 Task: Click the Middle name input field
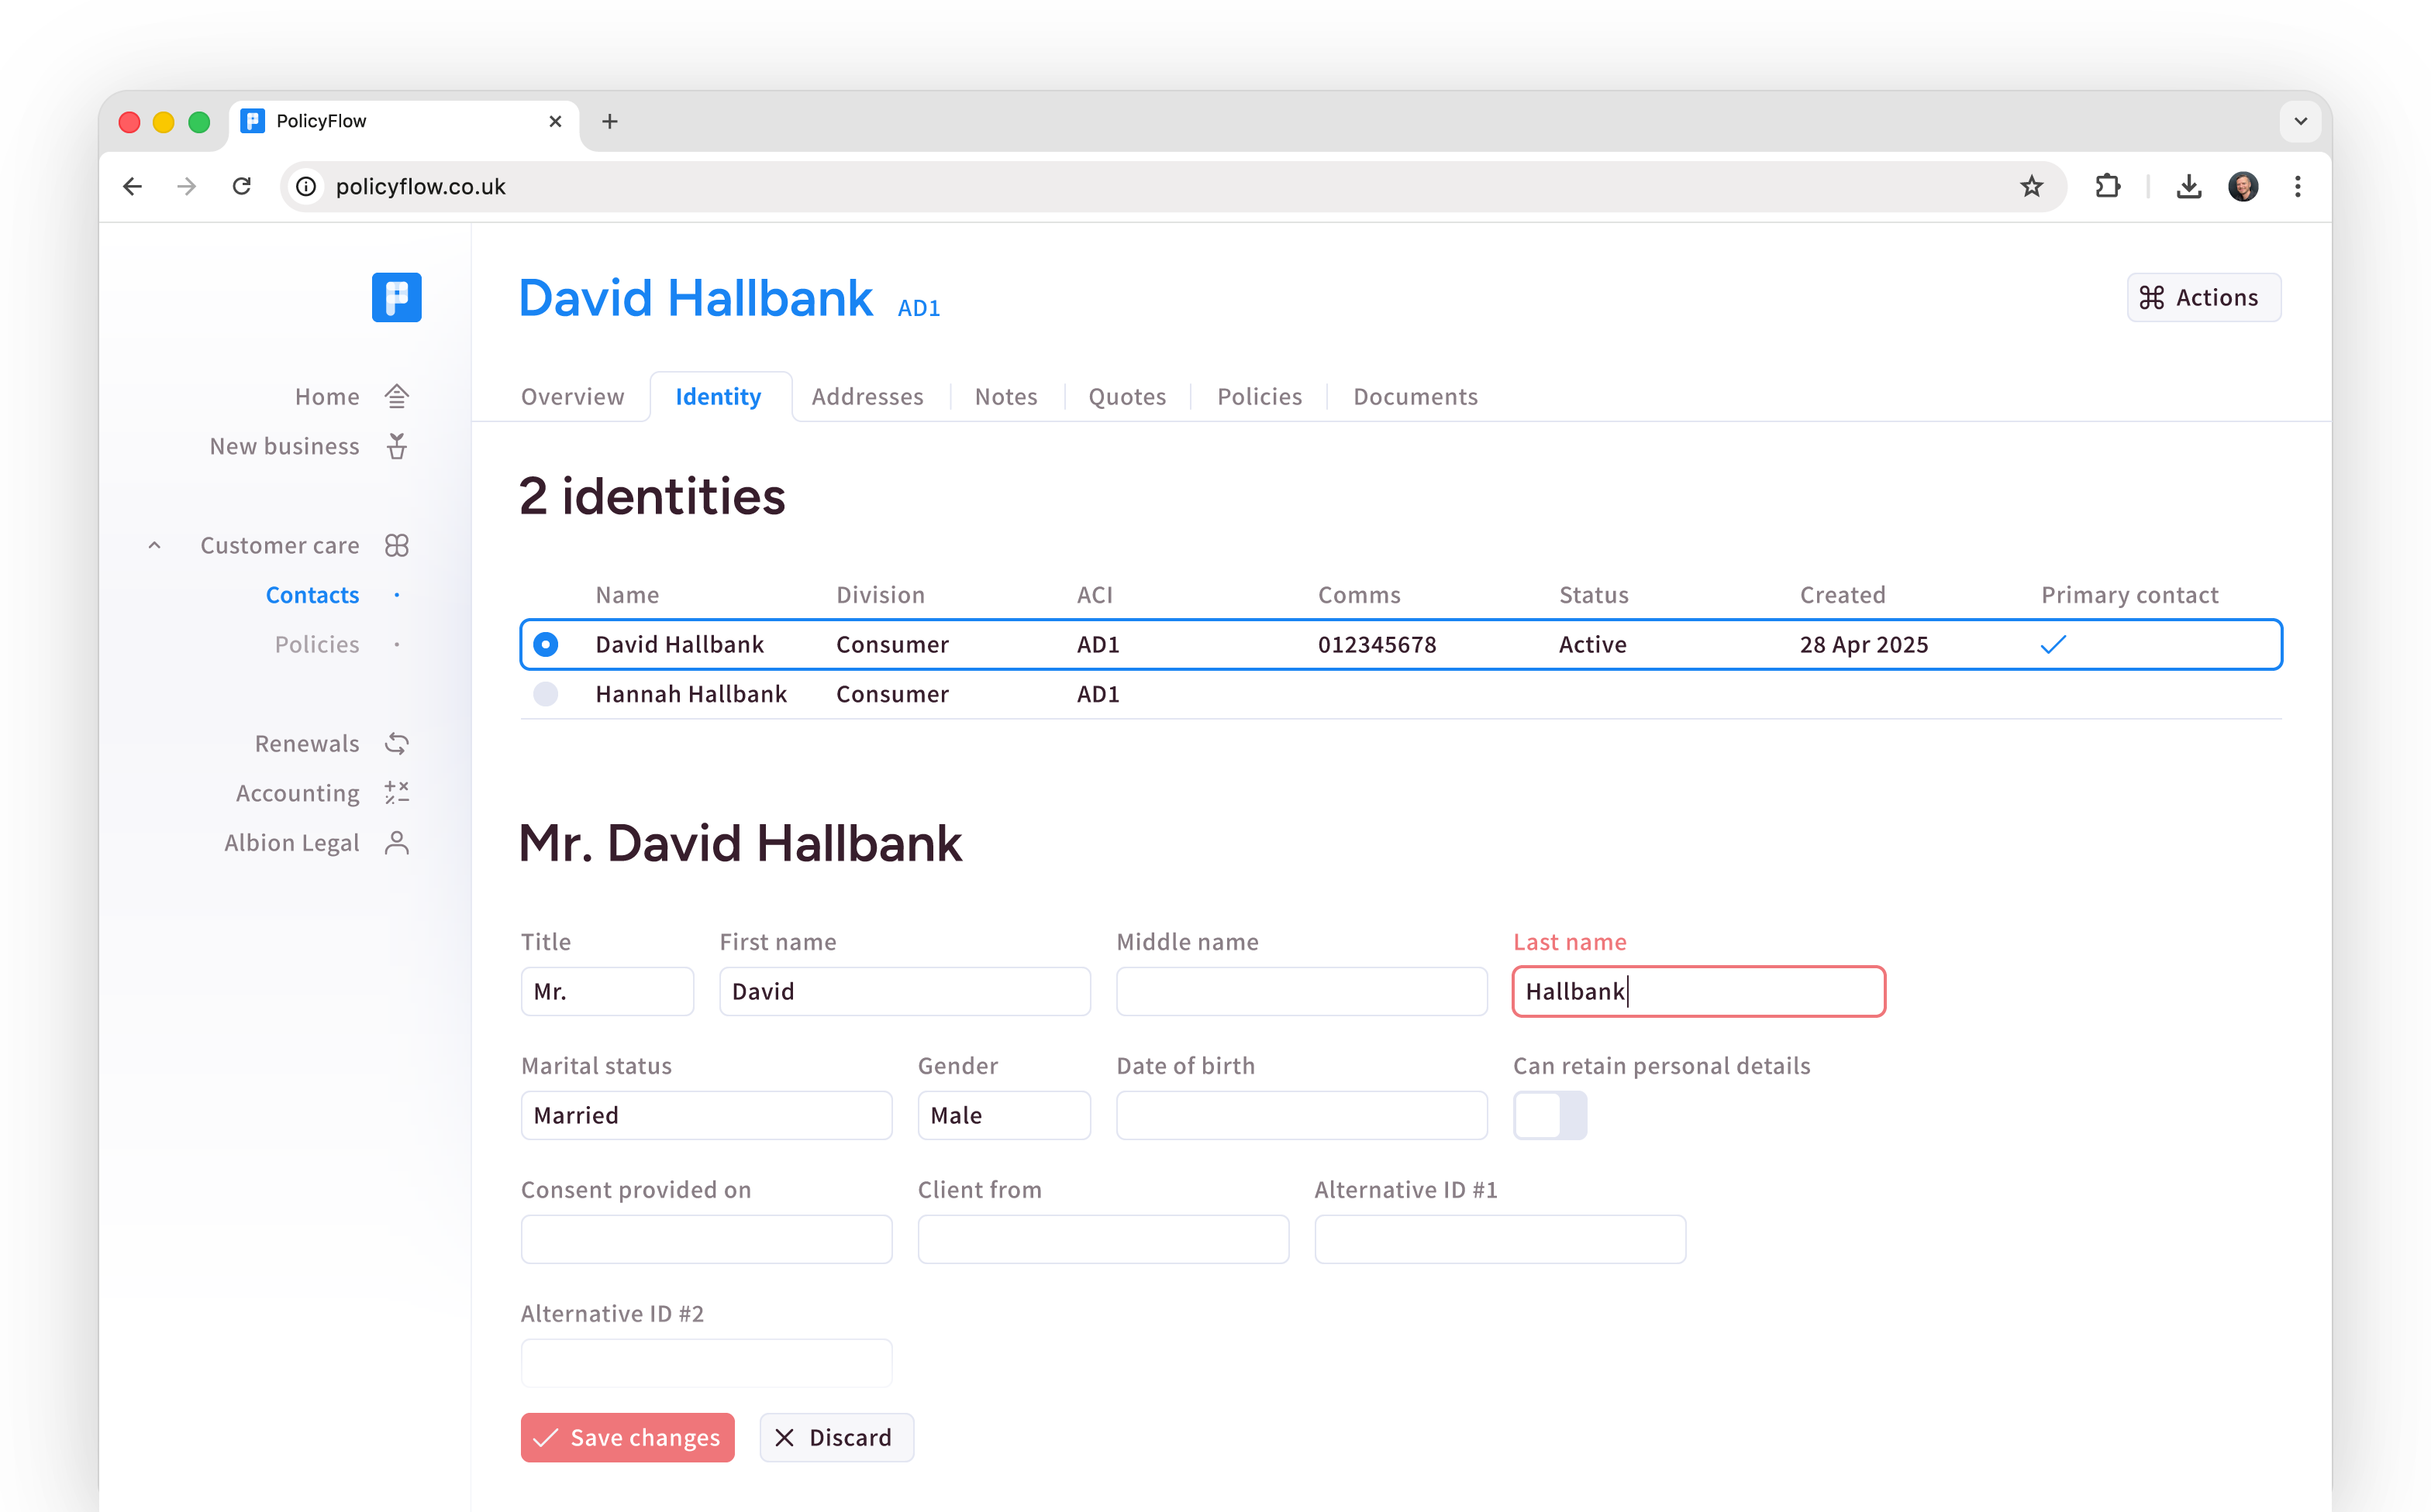pyautogui.click(x=1301, y=991)
